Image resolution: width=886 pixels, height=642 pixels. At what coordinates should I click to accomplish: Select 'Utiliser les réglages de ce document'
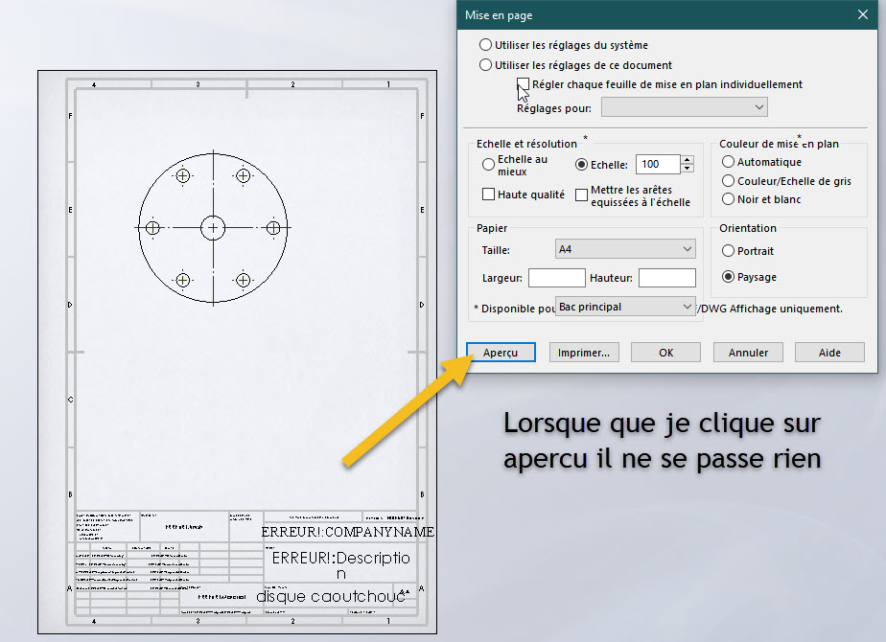(x=486, y=65)
